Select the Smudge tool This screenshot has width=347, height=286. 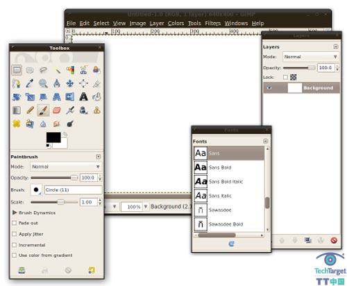point(57,124)
